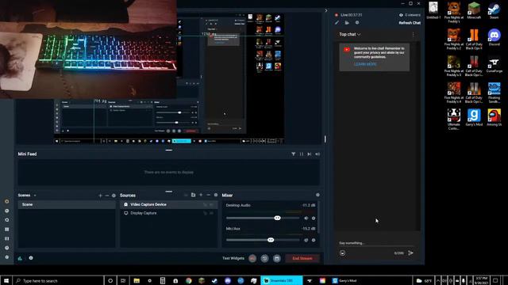Mute Mic/Aux speaker icon
The height and width of the screenshot is (285, 508).
[306, 241]
